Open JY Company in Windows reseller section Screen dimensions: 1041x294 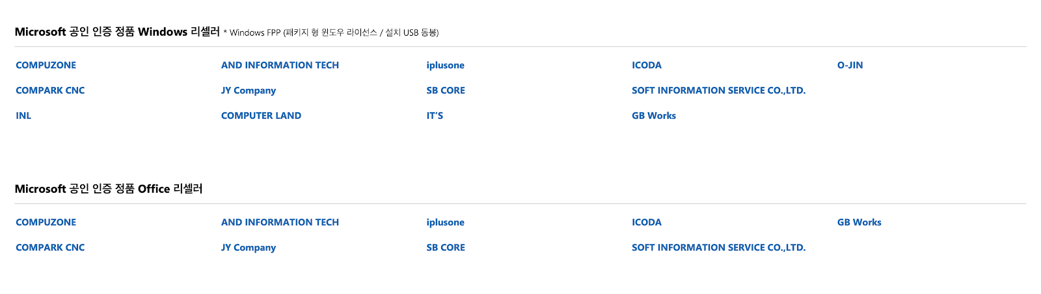point(249,90)
